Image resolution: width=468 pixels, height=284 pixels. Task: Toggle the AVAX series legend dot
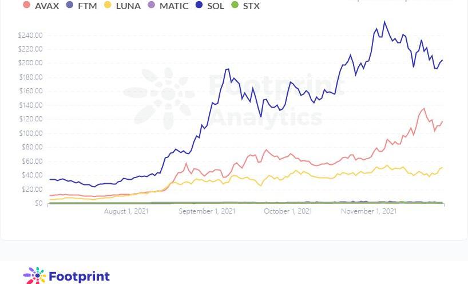tap(26, 5)
